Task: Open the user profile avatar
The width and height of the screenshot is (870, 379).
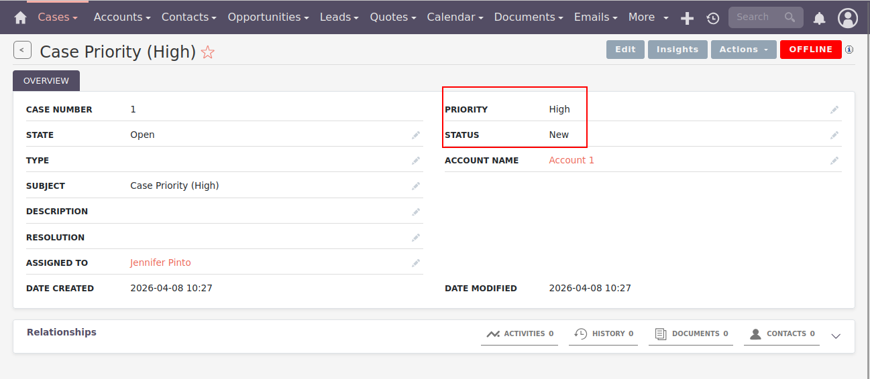Action: [848, 18]
